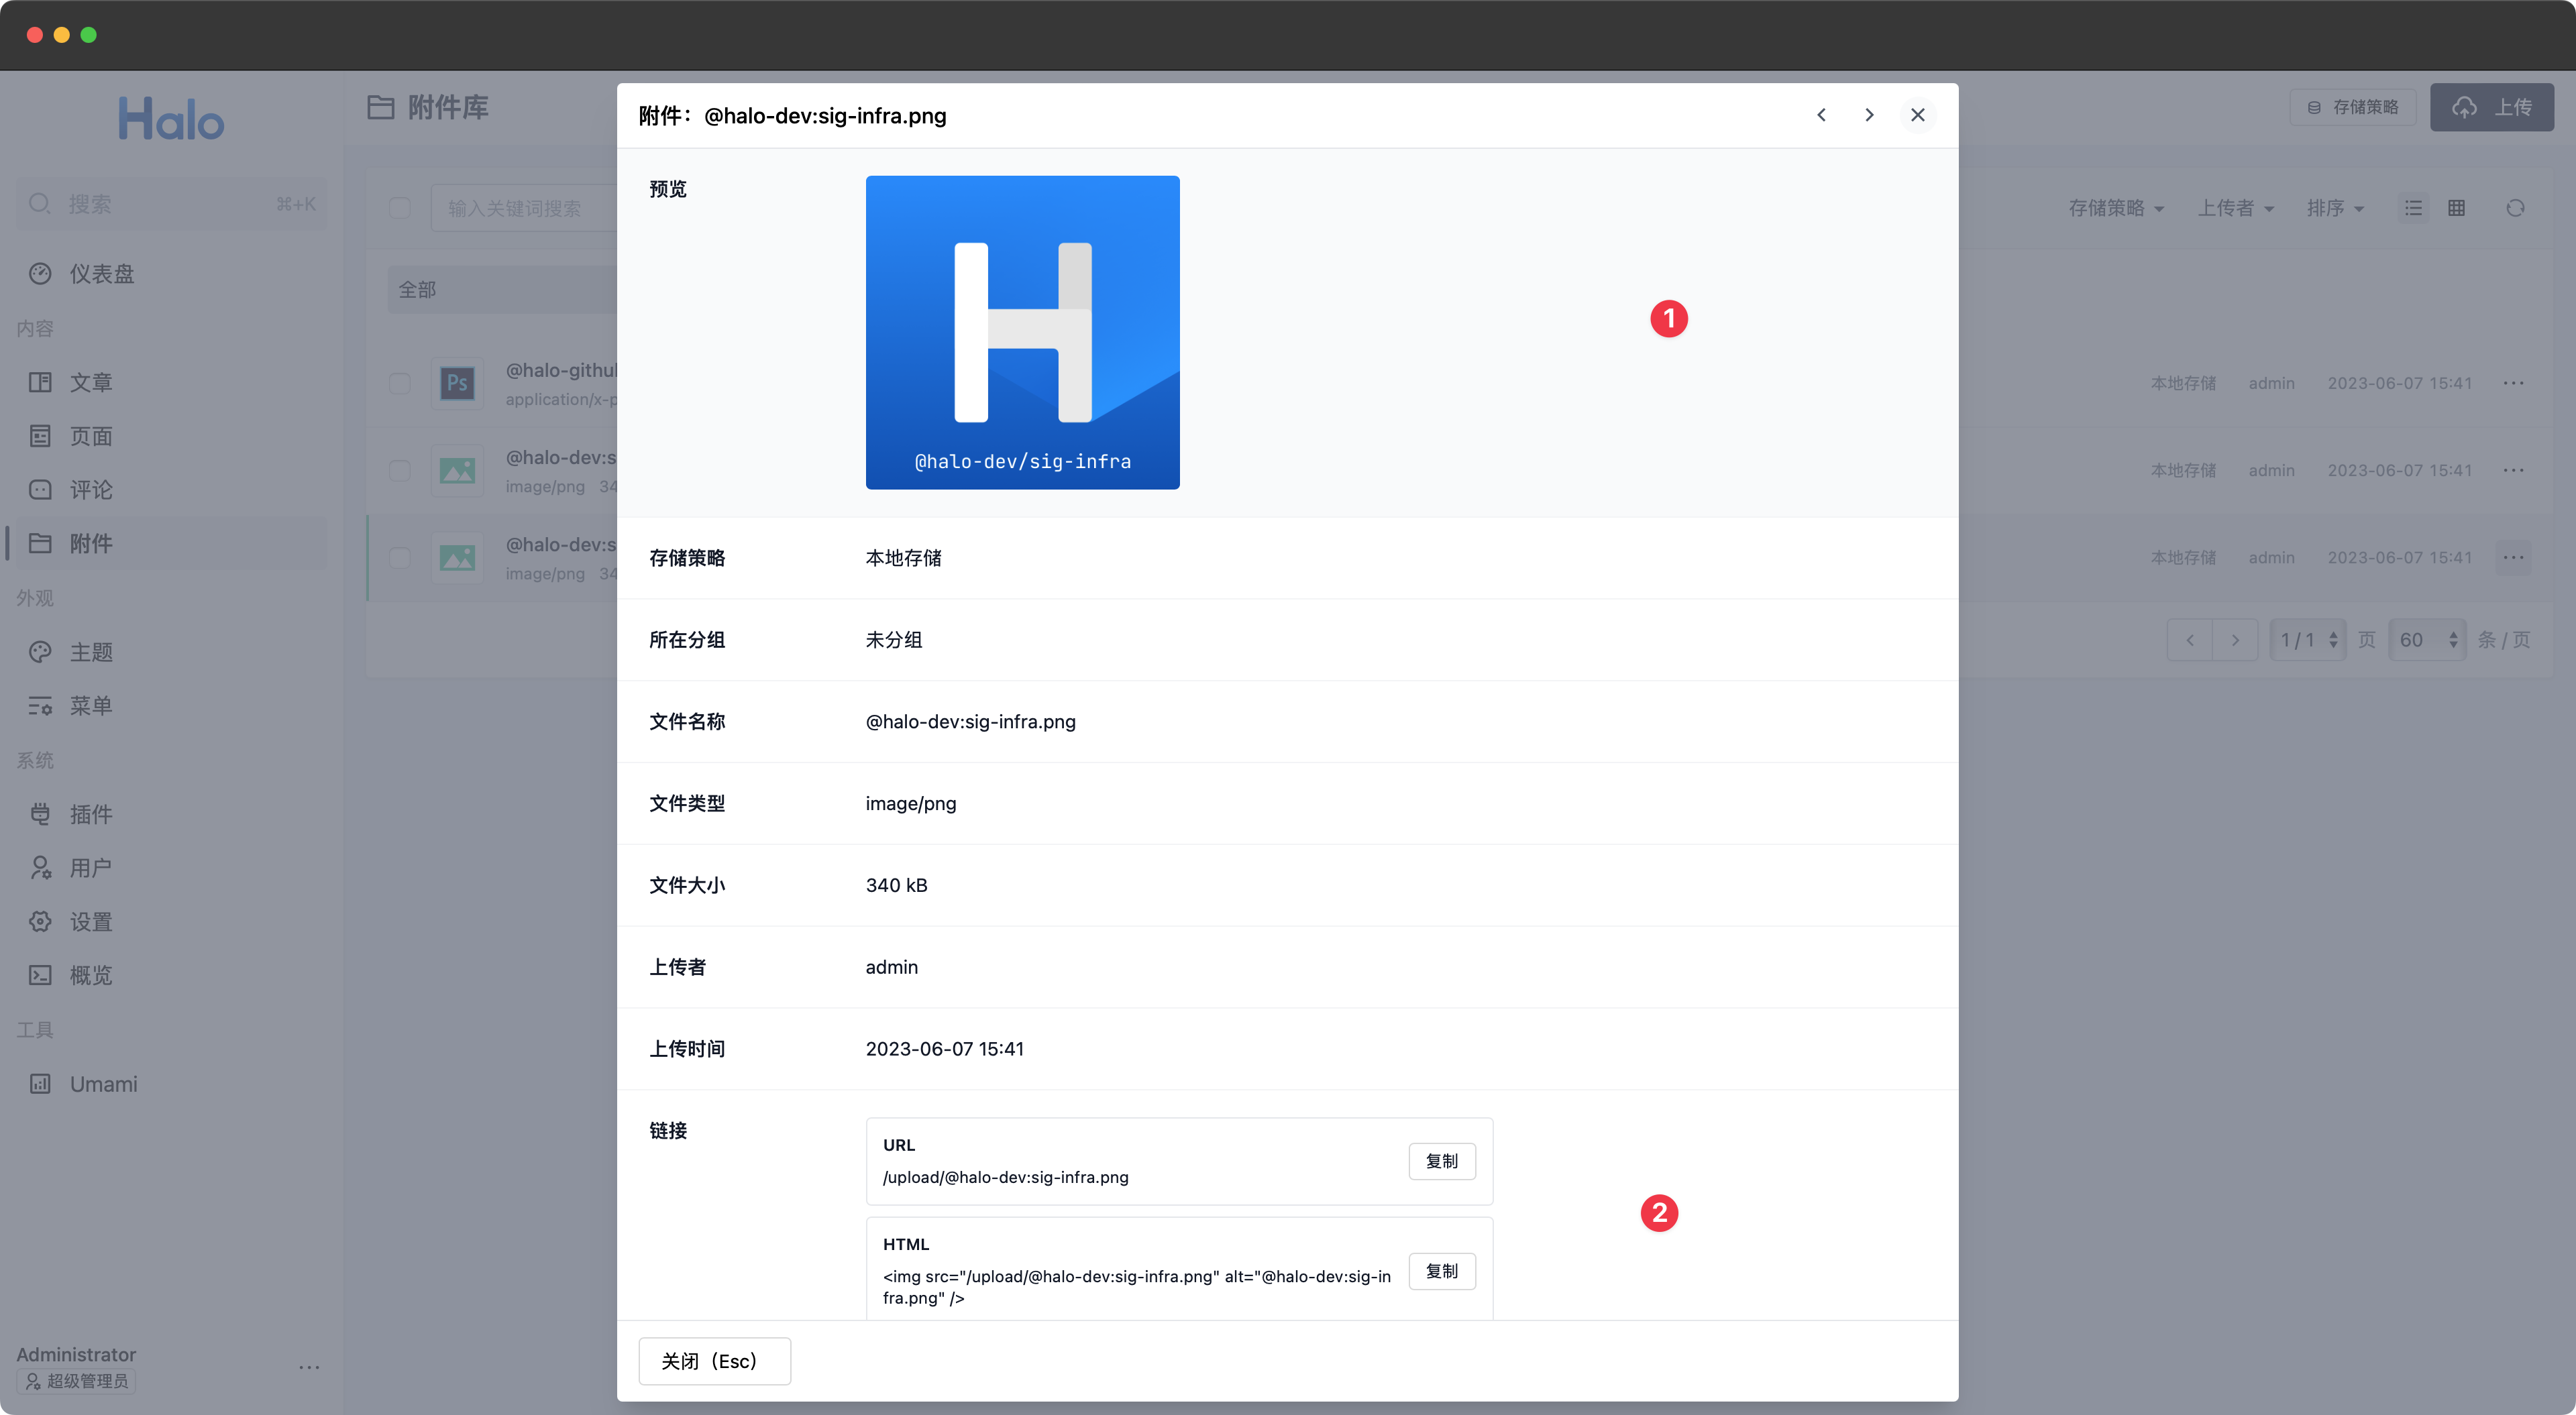2576x1415 pixels.
Task: Click the 上传 upload button
Action: click(x=2491, y=107)
